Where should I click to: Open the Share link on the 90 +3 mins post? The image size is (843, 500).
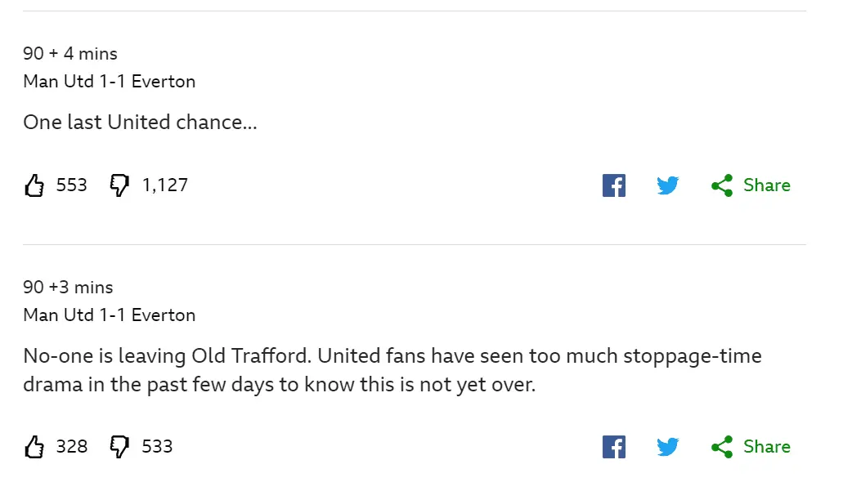click(766, 447)
